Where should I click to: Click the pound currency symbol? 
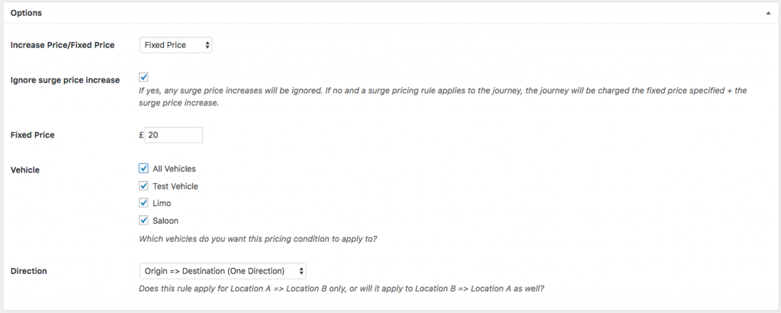[141, 135]
